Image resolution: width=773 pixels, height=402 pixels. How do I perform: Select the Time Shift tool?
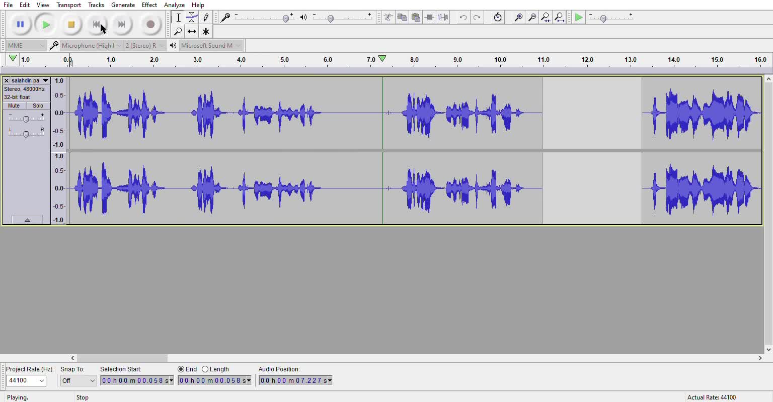pyautogui.click(x=192, y=32)
